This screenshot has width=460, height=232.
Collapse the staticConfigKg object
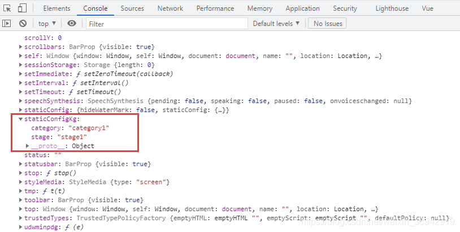pos(21,119)
